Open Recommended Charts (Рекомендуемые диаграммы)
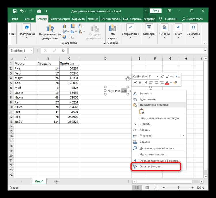This screenshot has width=216, height=198. click(50, 32)
